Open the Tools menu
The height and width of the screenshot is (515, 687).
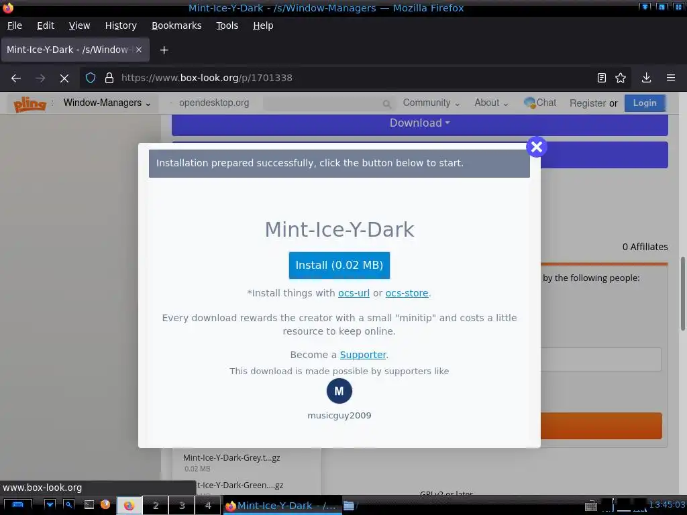(227, 26)
